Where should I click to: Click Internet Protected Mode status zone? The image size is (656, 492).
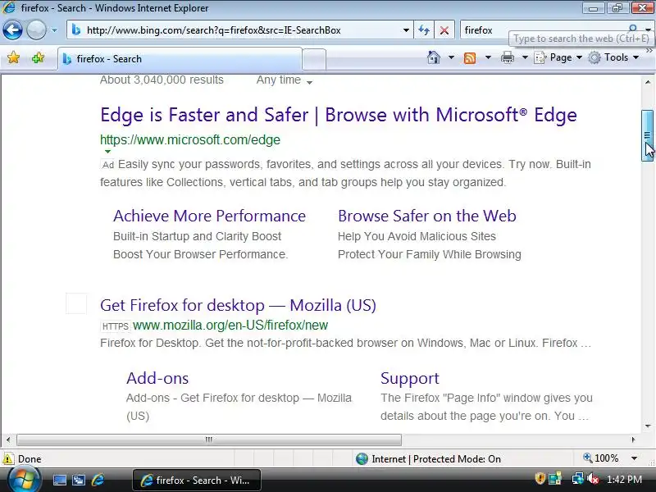pyautogui.click(x=428, y=459)
